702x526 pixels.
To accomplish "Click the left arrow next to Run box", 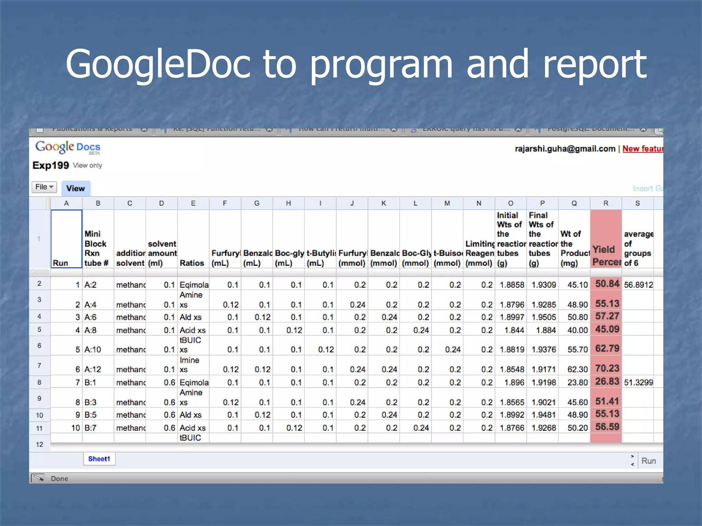I will coord(632,464).
